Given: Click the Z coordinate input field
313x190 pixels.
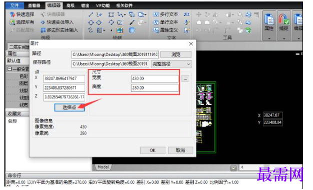Looking at the screenshot, I should [x=64, y=97].
